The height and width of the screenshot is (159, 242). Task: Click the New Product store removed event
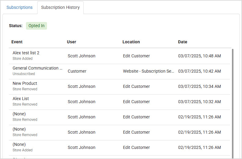25,86
